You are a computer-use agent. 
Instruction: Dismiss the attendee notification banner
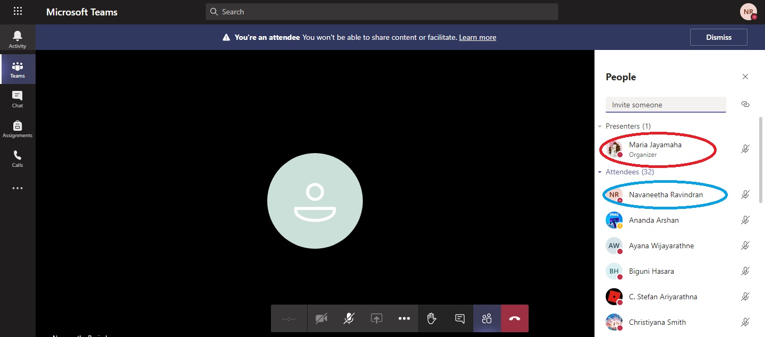(x=718, y=37)
